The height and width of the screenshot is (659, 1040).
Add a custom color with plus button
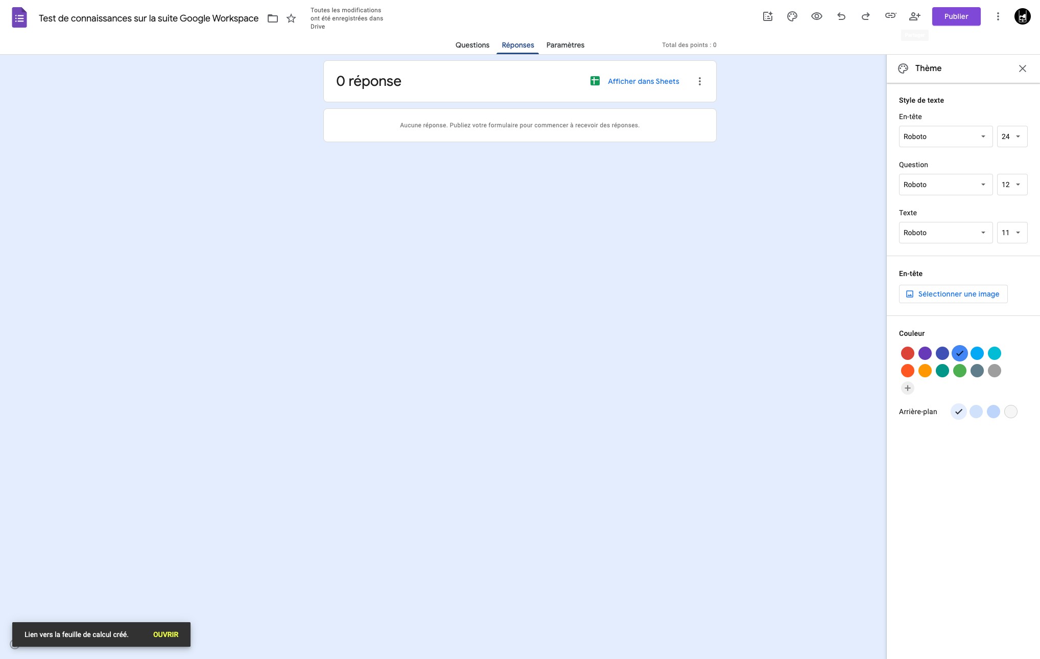(x=908, y=388)
